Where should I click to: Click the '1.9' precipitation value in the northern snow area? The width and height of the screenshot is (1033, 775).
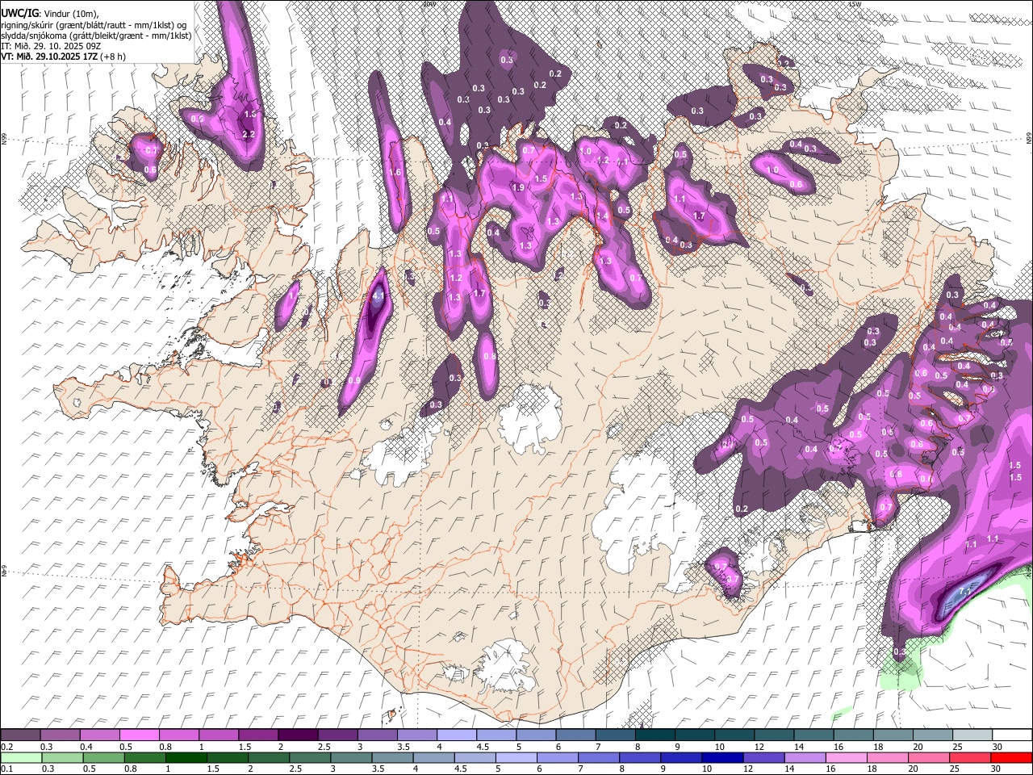click(518, 187)
